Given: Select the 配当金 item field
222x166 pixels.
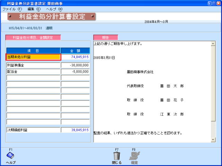Looking at the screenshot, I should pos(33,72).
